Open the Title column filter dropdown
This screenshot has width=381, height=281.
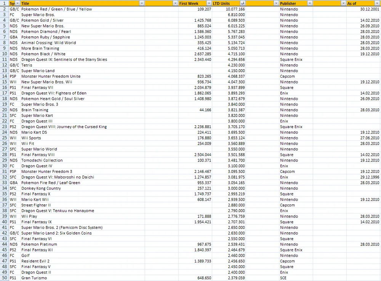click(x=142, y=3)
